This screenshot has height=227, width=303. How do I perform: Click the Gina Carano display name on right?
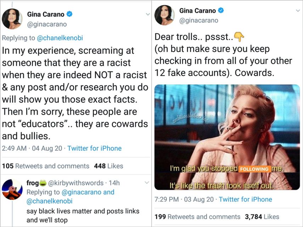click(197, 10)
